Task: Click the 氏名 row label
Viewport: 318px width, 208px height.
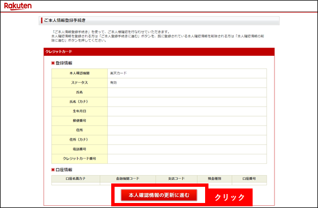Action: 79,92
